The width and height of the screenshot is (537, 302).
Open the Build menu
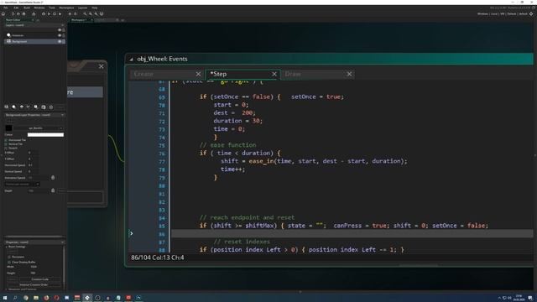(27, 8)
